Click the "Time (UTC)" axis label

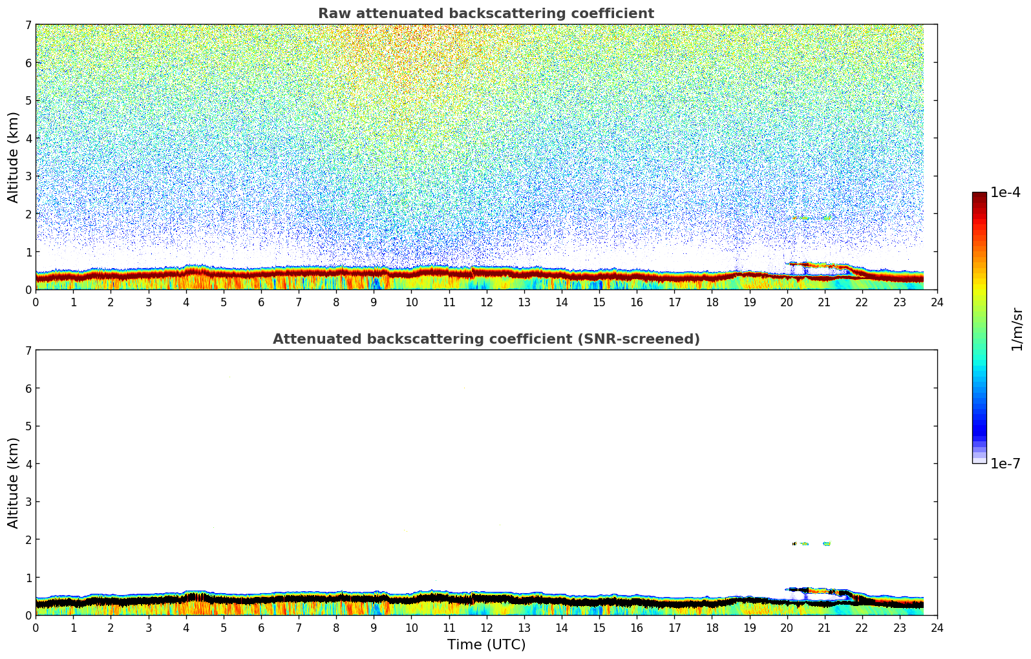[x=486, y=645]
